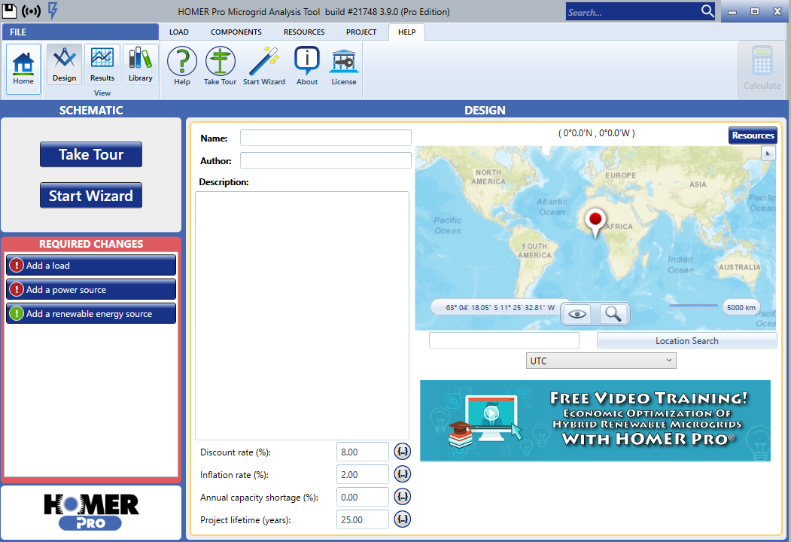Click the location search text box
The image size is (791, 542).
coord(504,341)
